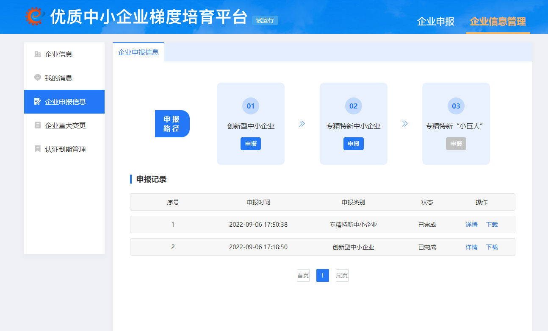Click the 认证到期管理 bookmark icon
548x331 pixels.
(38, 149)
